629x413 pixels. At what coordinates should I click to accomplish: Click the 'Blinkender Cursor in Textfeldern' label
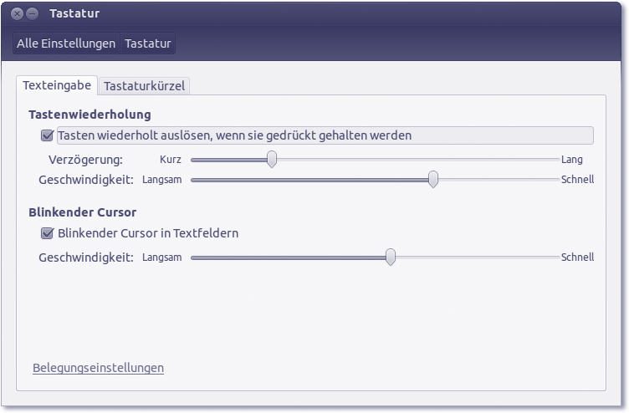148,233
